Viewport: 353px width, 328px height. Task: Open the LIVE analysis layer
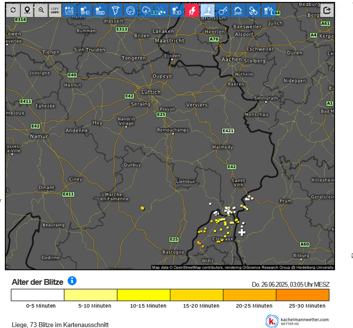click(x=70, y=10)
